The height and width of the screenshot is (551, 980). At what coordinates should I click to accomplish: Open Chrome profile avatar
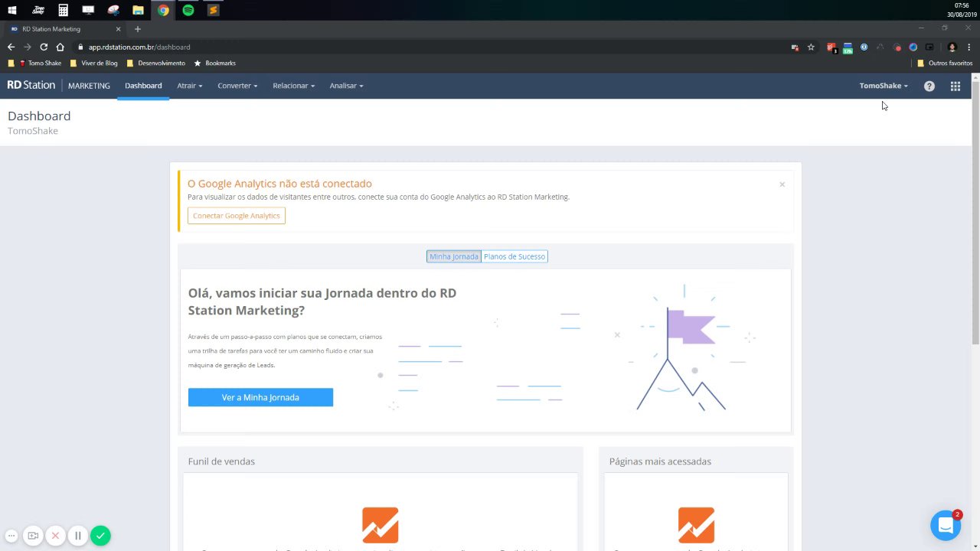tap(952, 47)
